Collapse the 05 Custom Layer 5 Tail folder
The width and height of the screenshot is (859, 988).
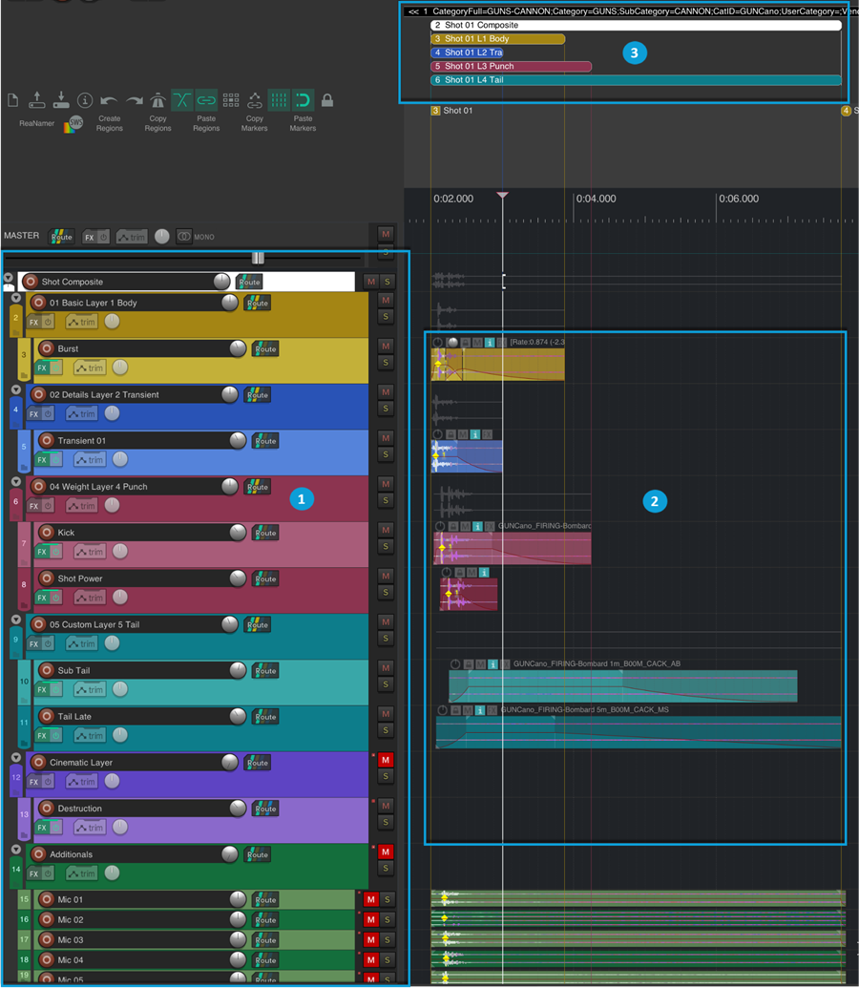pos(15,620)
